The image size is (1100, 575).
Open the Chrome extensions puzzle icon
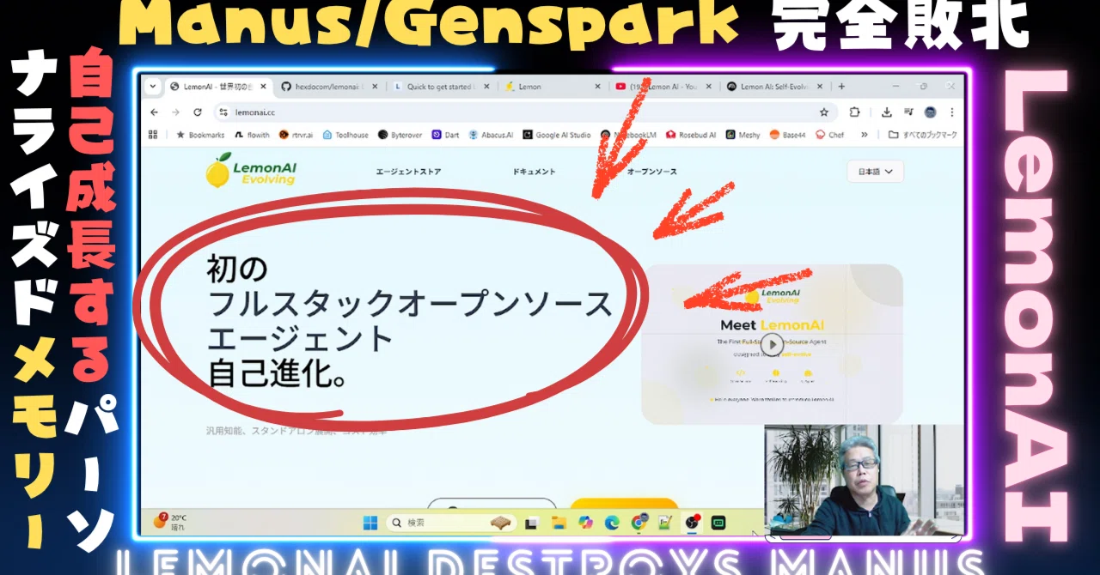coord(855,112)
